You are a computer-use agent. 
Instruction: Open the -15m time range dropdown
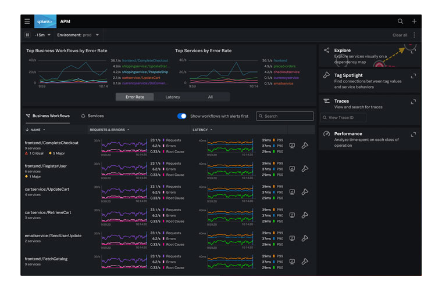pos(42,35)
